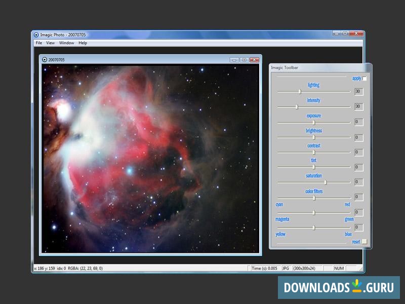Image resolution: width=405 pixels, height=304 pixels.
Task: Click the magenta-green value field
Action: 359,227
